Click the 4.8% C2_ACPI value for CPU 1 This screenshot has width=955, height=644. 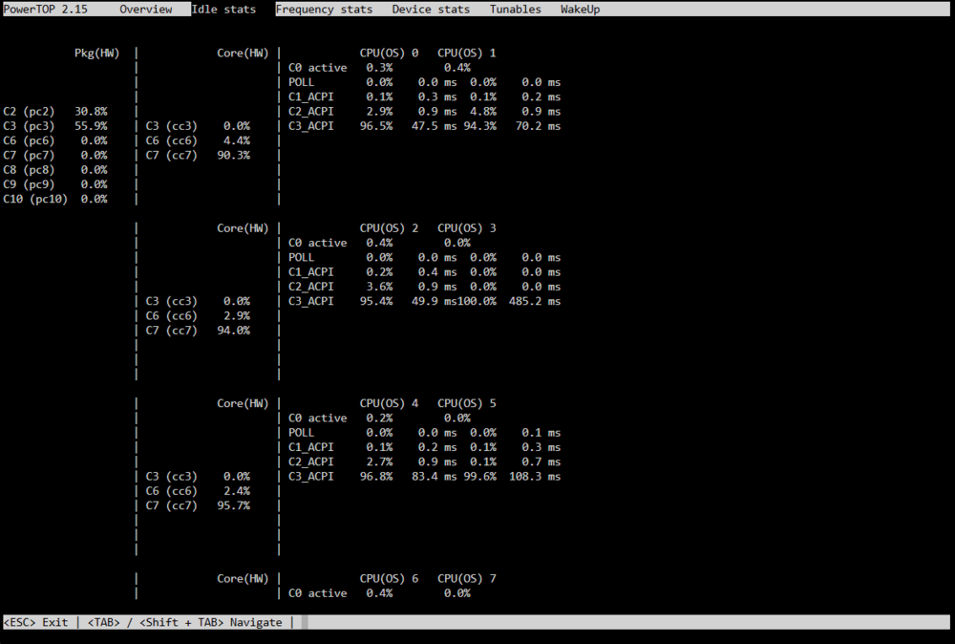[x=483, y=112]
